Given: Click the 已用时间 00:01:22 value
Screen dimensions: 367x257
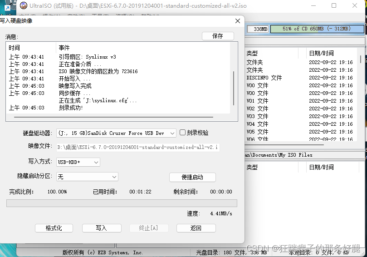Looking at the screenshot, I should pyautogui.click(x=140, y=192).
